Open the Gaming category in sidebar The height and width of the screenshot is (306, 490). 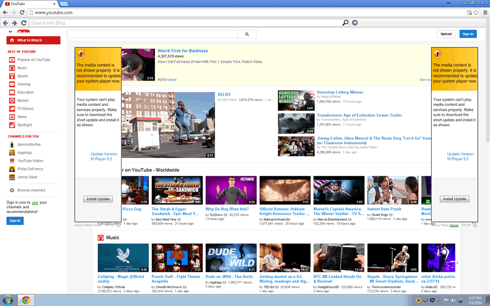pos(24,84)
